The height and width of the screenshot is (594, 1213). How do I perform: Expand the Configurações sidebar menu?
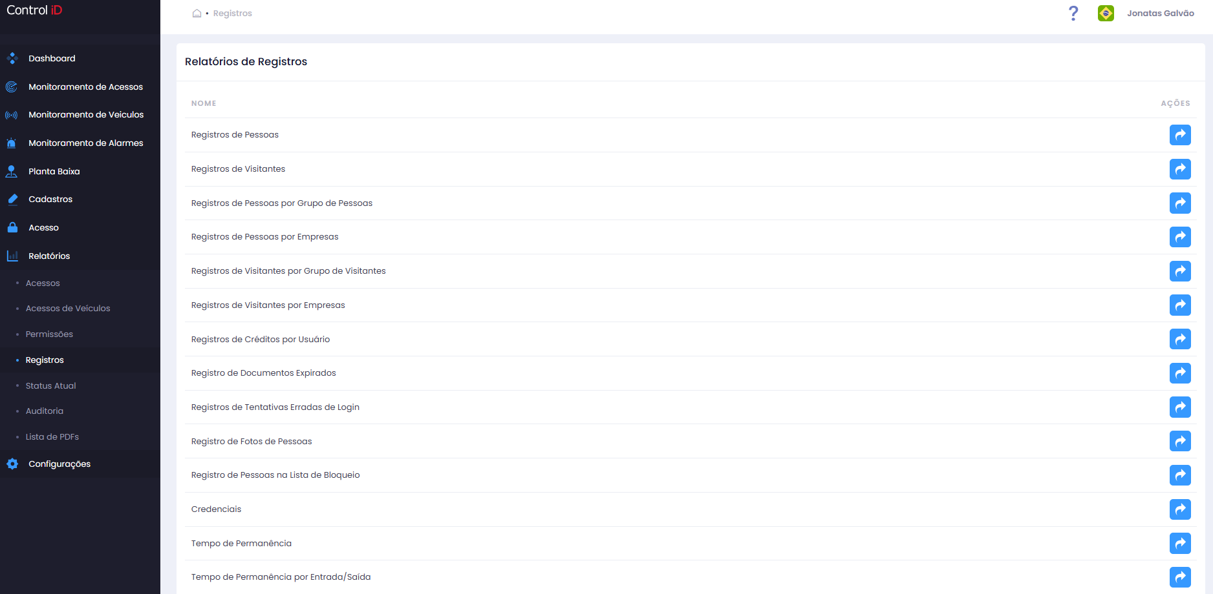coord(80,464)
